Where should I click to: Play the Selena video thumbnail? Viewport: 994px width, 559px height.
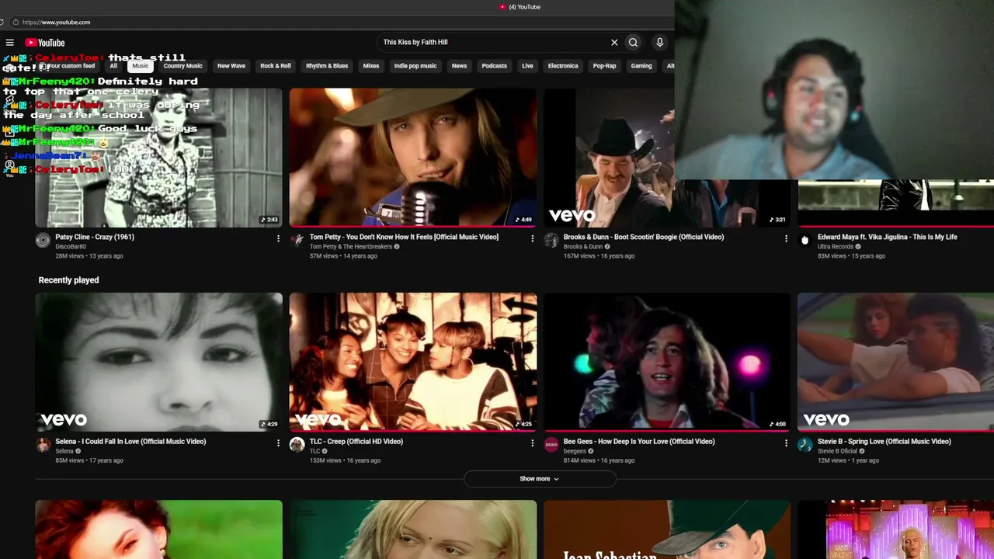158,362
